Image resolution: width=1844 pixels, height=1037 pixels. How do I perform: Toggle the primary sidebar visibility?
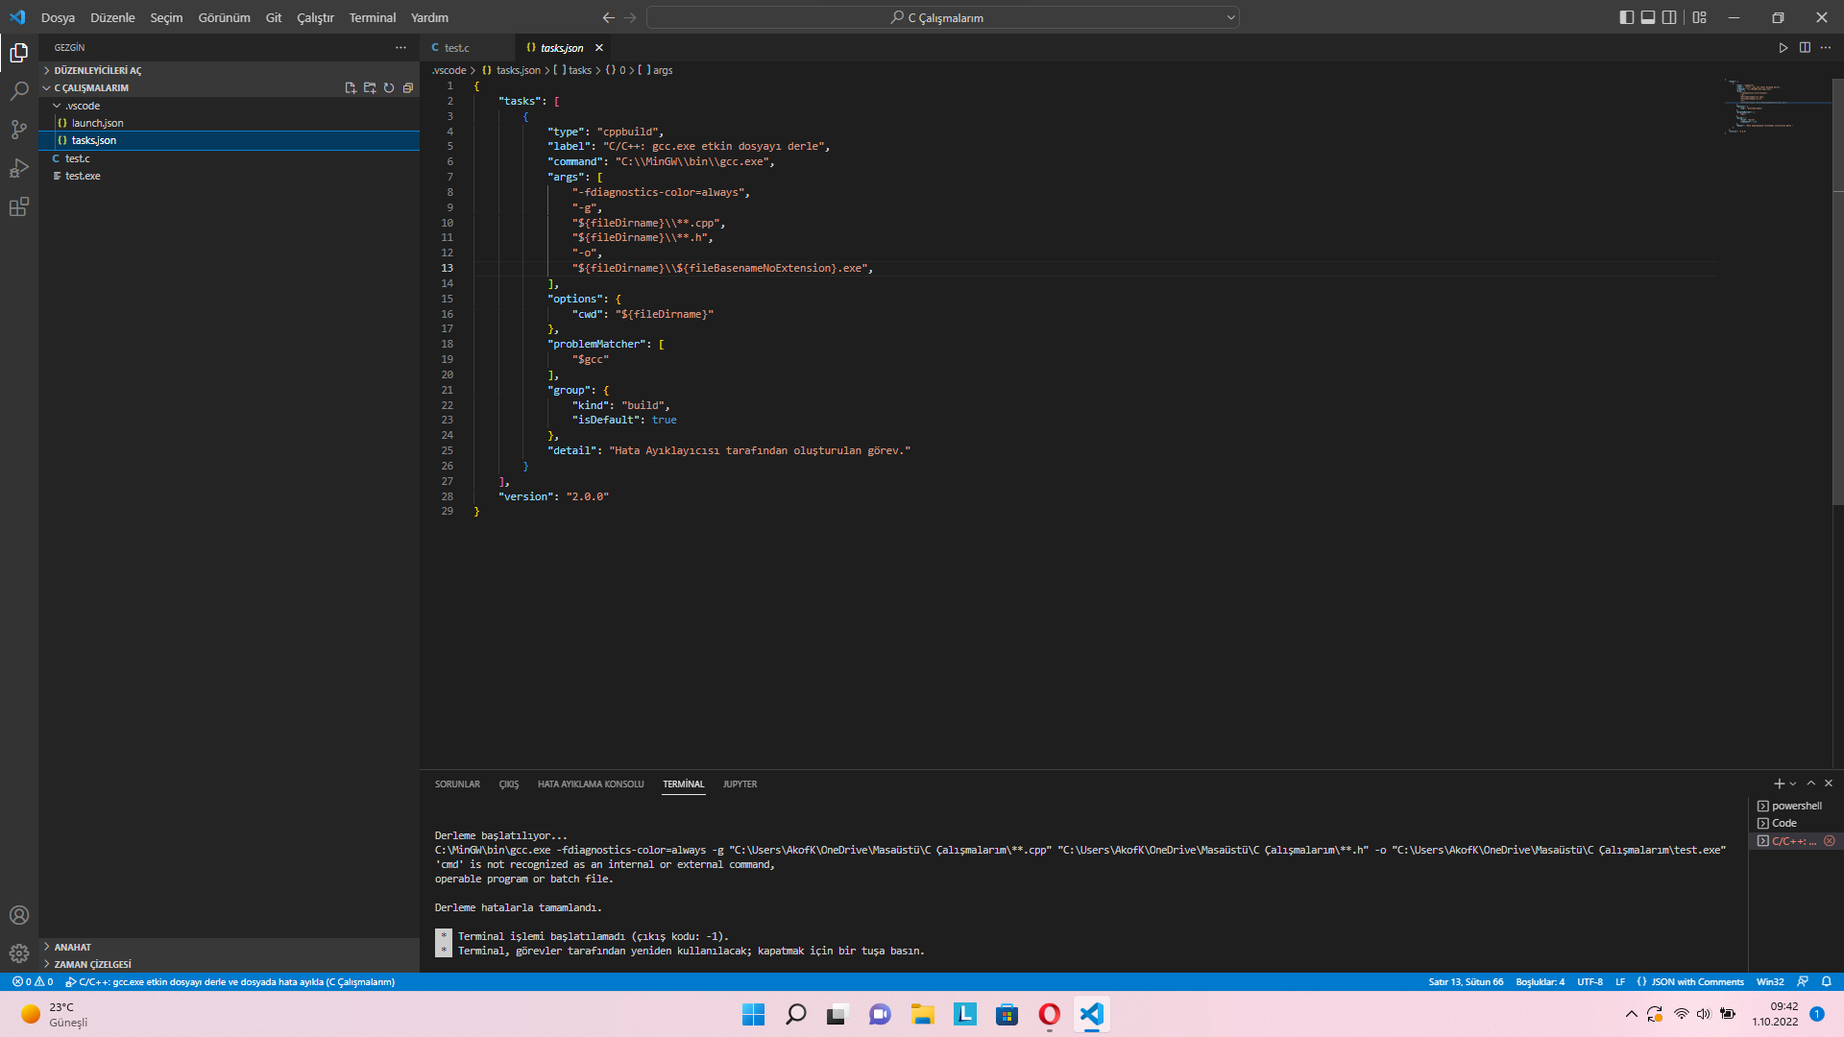click(1626, 17)
